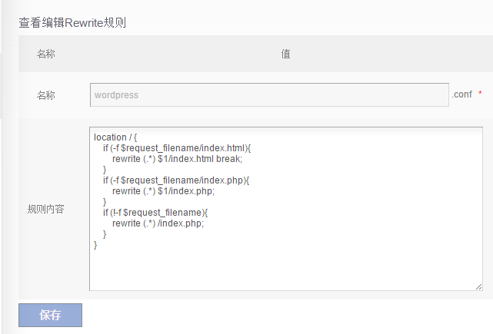Click empty space below the rule code

click(x=285, y=269)
